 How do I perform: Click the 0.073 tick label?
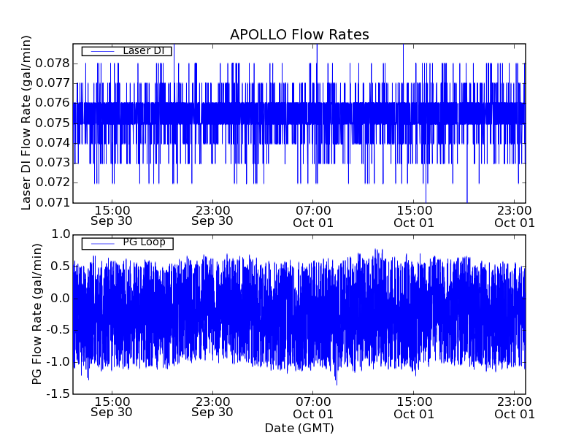point(53,163)
